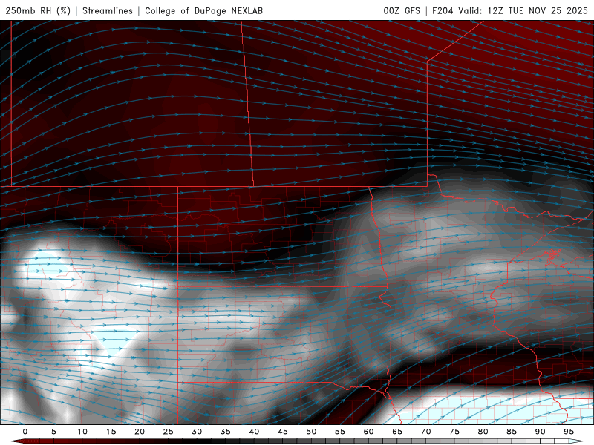Click the "45" humidity scale value
Image resolution: width=594 pixels, height=445 pixels.
click(x=283, y=432)
